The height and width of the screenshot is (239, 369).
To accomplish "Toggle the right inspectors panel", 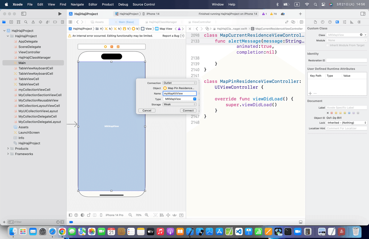I will coord(362,14).
